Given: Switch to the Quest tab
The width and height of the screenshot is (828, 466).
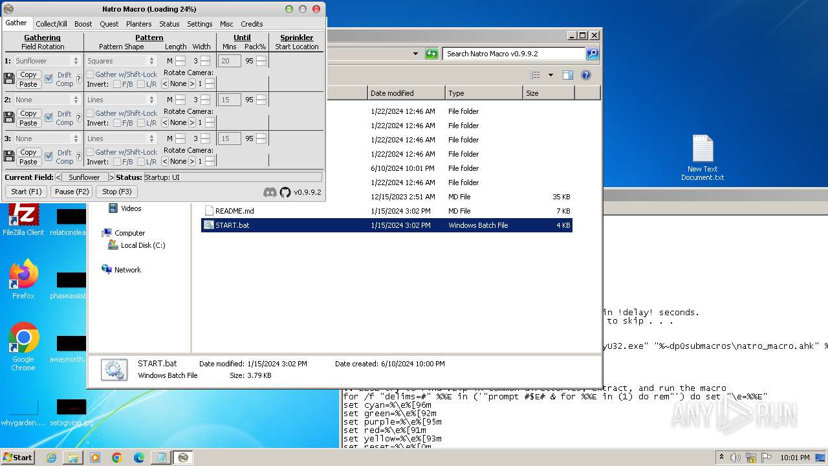Looking at the screenshot, I should [x=109, y=24].
